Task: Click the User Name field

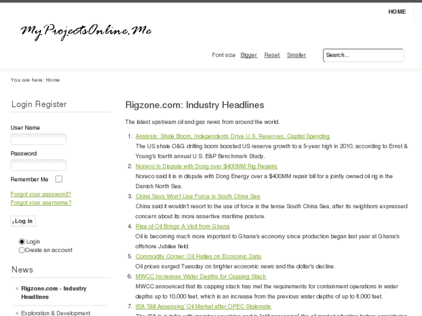Action: [38, 139]
